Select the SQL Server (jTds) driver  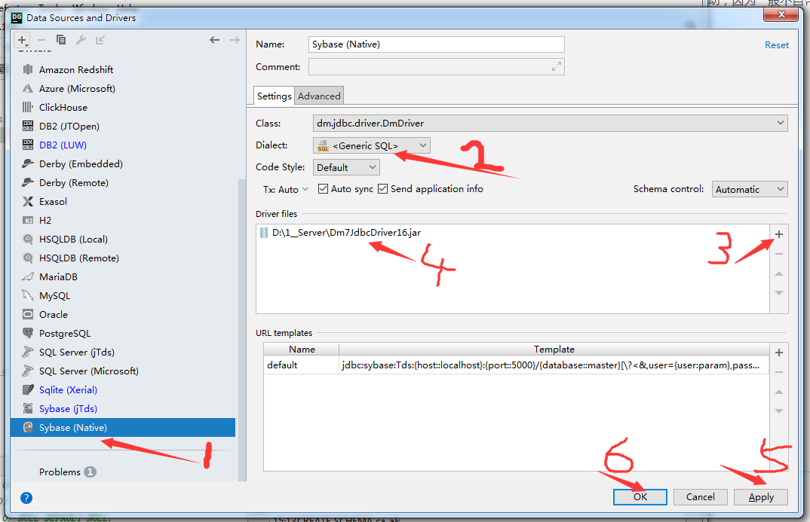pos(123,353)
